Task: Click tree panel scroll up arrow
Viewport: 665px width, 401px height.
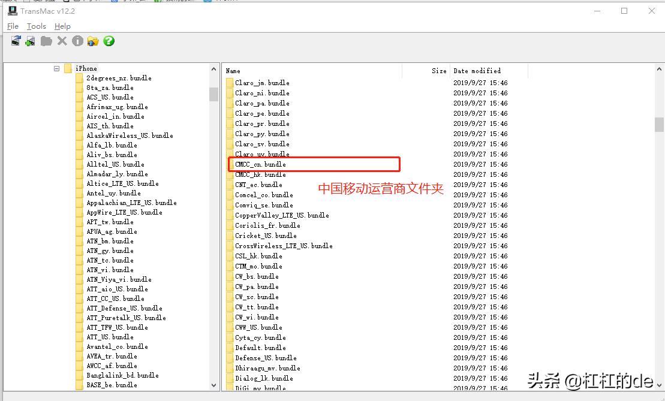Action: [213, 69]
